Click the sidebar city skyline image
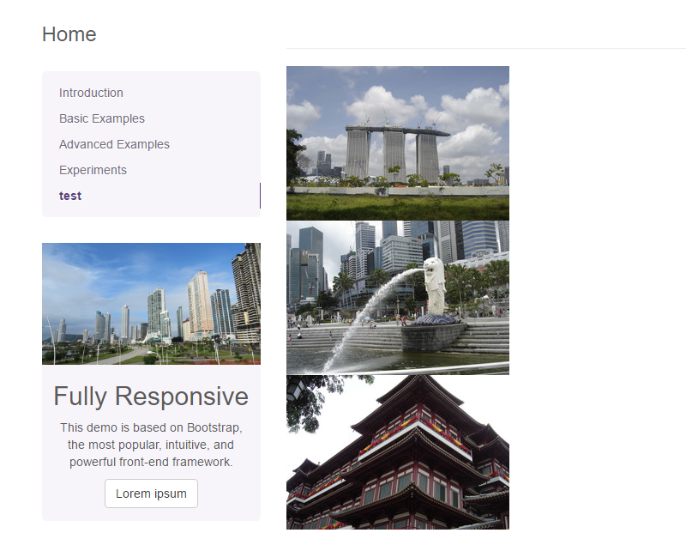686x539 pixels. pos(151,304)
